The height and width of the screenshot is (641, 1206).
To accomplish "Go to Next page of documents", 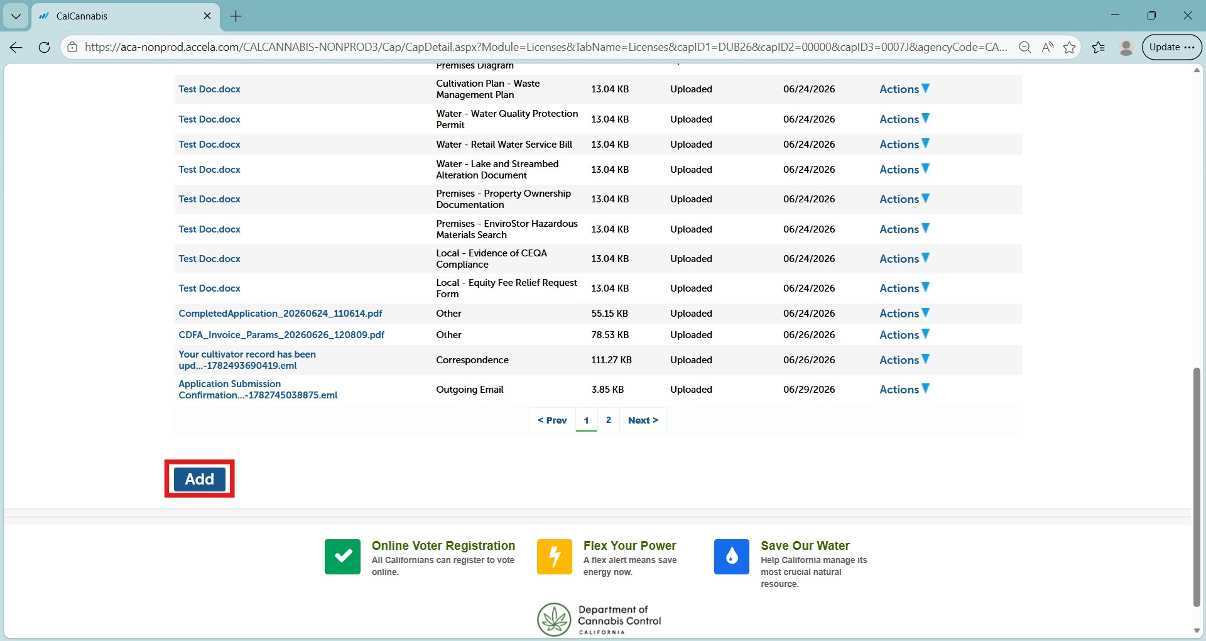I will pos(643,420).
